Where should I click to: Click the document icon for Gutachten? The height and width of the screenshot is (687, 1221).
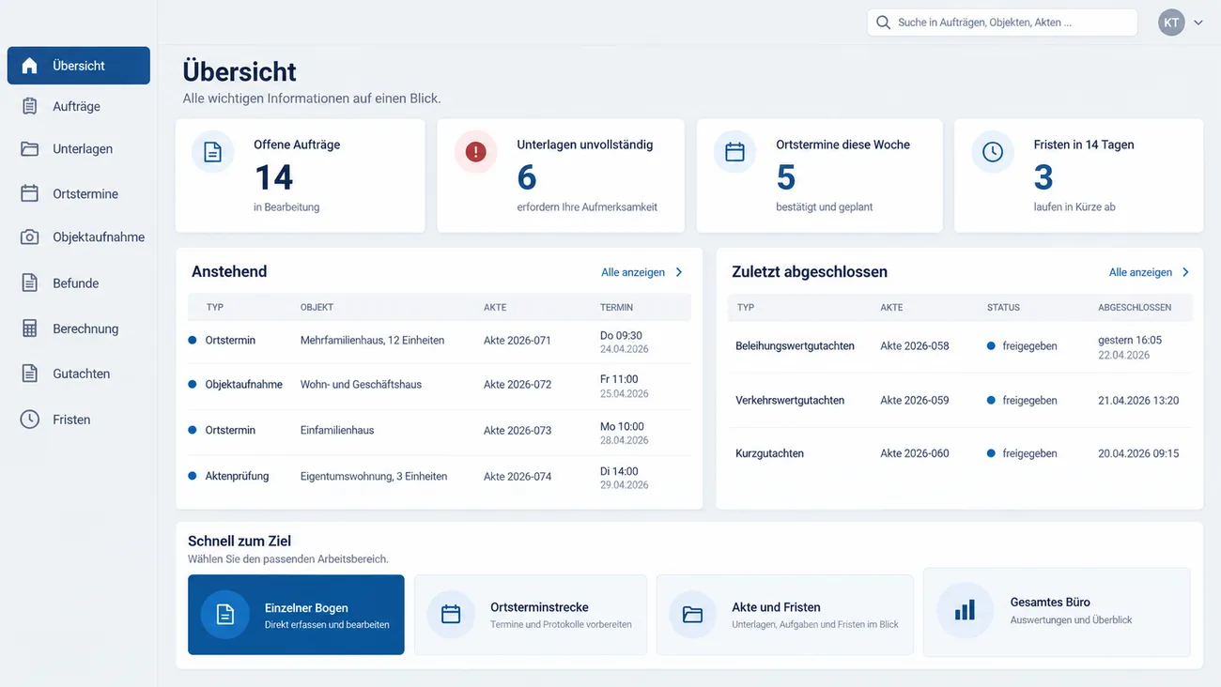pos(30,374)
